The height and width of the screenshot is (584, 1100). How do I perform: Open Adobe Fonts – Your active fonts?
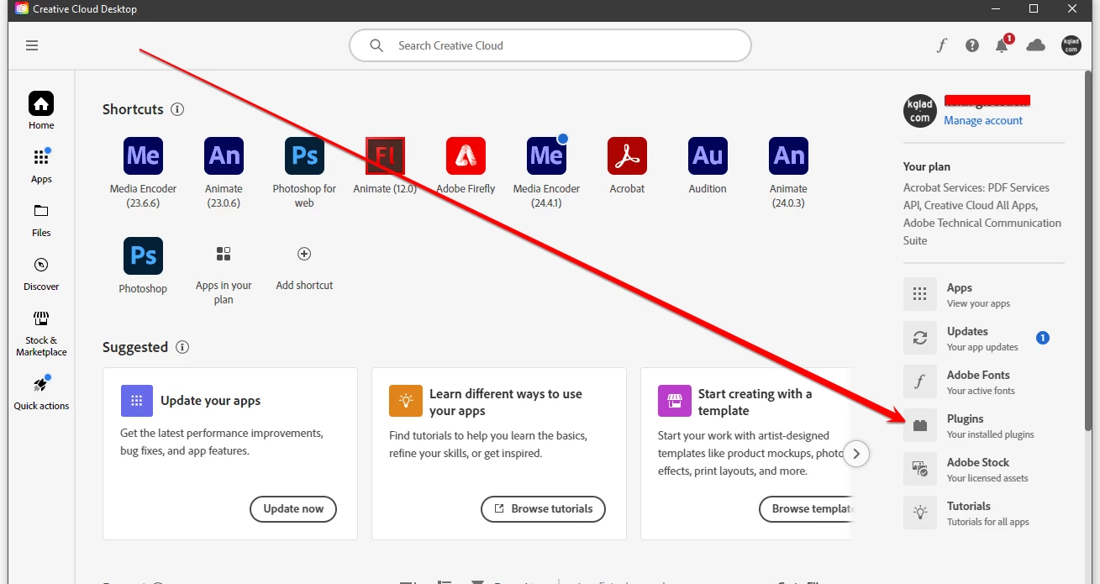(983, 382)
